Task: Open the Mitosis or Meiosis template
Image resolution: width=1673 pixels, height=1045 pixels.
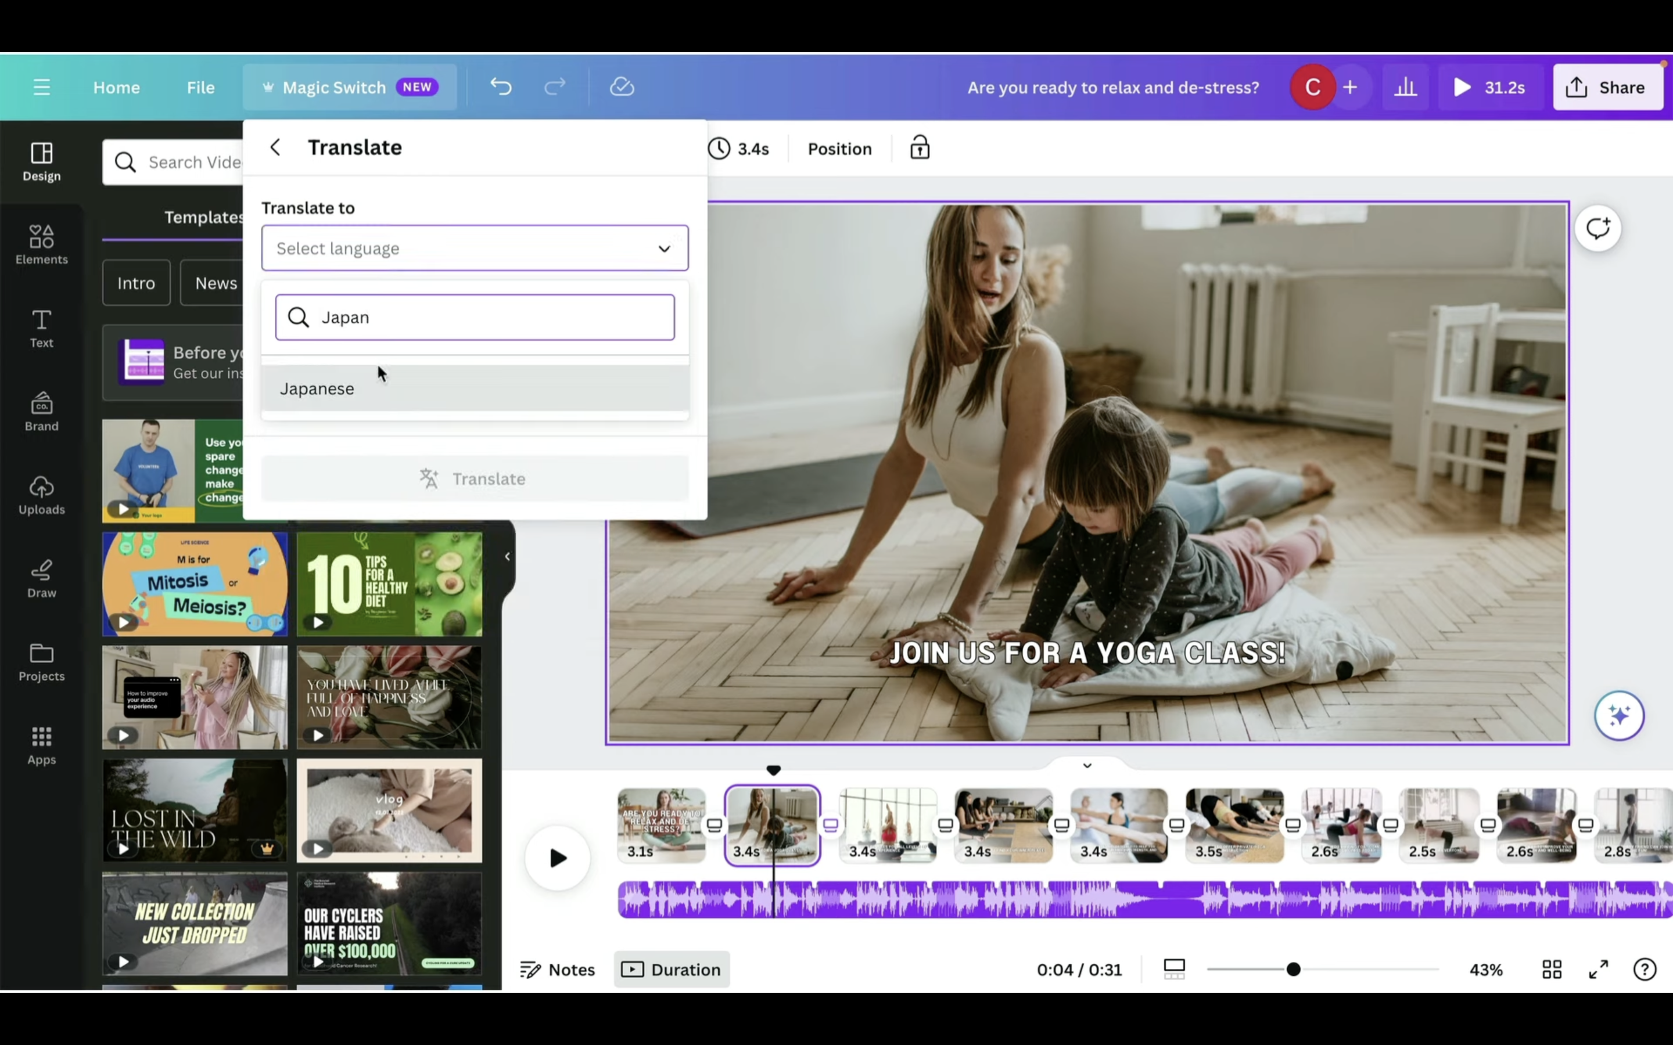Action: 195,584
